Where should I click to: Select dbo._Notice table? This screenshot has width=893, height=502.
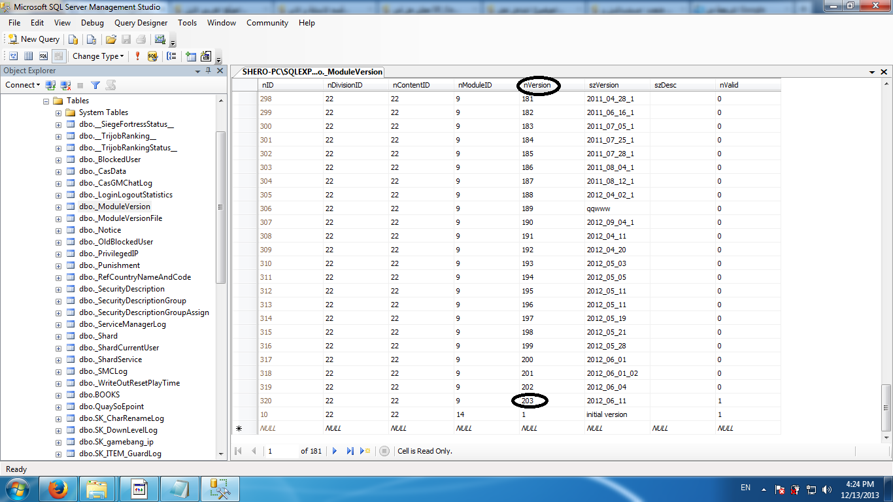click(x=100, y=230)
